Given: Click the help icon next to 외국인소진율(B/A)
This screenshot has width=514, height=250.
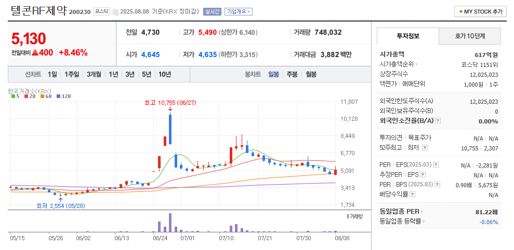Looking at the screenshot, I should [438, 121].
